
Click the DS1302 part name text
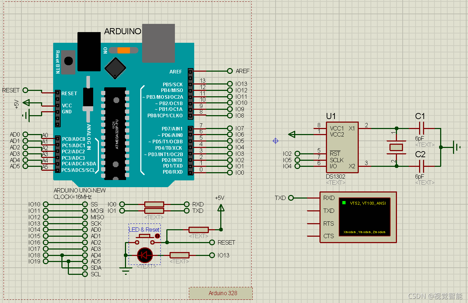pos(336,176)
